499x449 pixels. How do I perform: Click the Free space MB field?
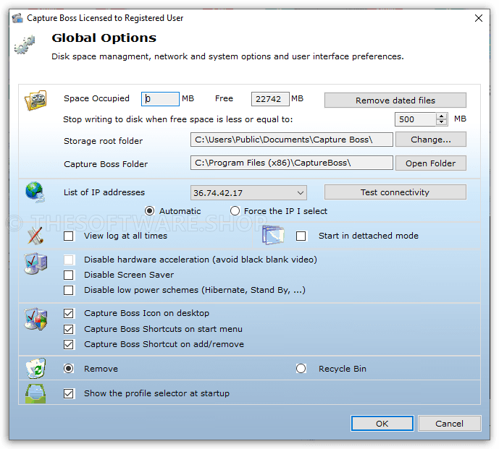point(270,99)
